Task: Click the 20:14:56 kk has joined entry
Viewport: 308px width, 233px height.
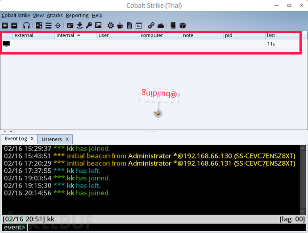Action: tap(57, 193)
